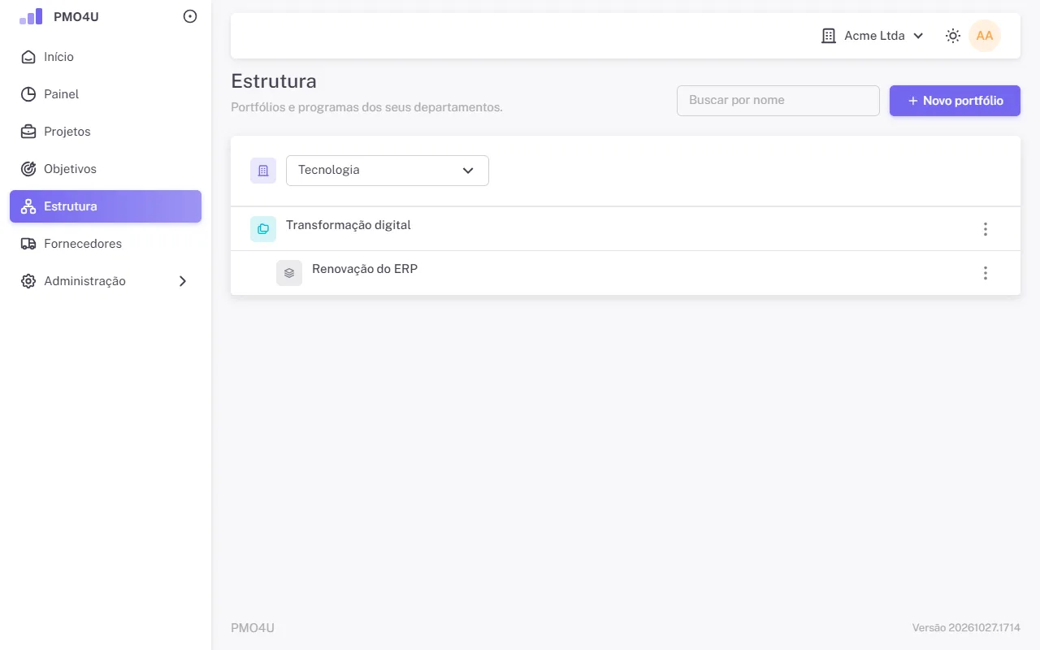Go to Projetos in sidebar

coord(106,132)
